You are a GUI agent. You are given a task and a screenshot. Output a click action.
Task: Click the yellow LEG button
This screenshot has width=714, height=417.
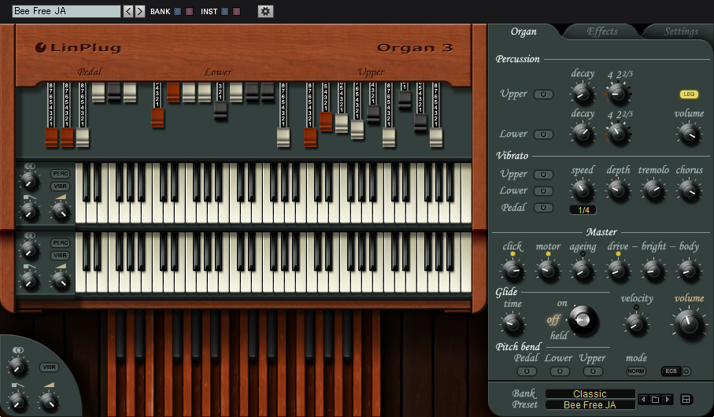click(x=689, y=94)
